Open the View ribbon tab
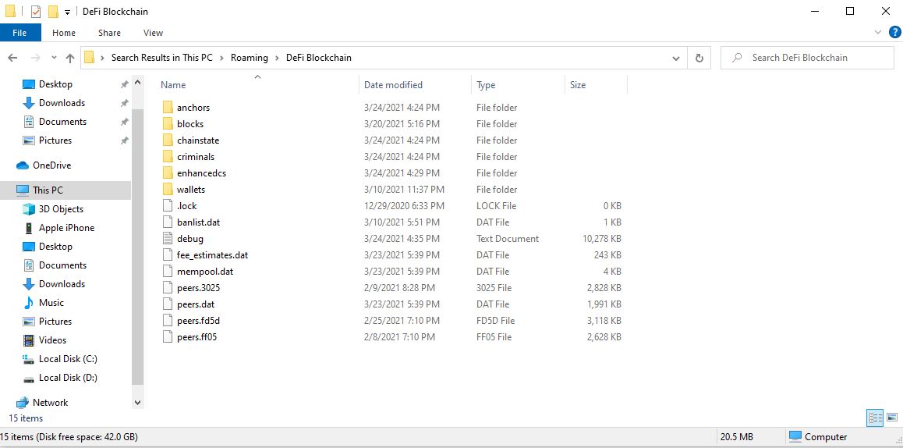The width and height of the screenshot is (903, 448). [153, 33]
